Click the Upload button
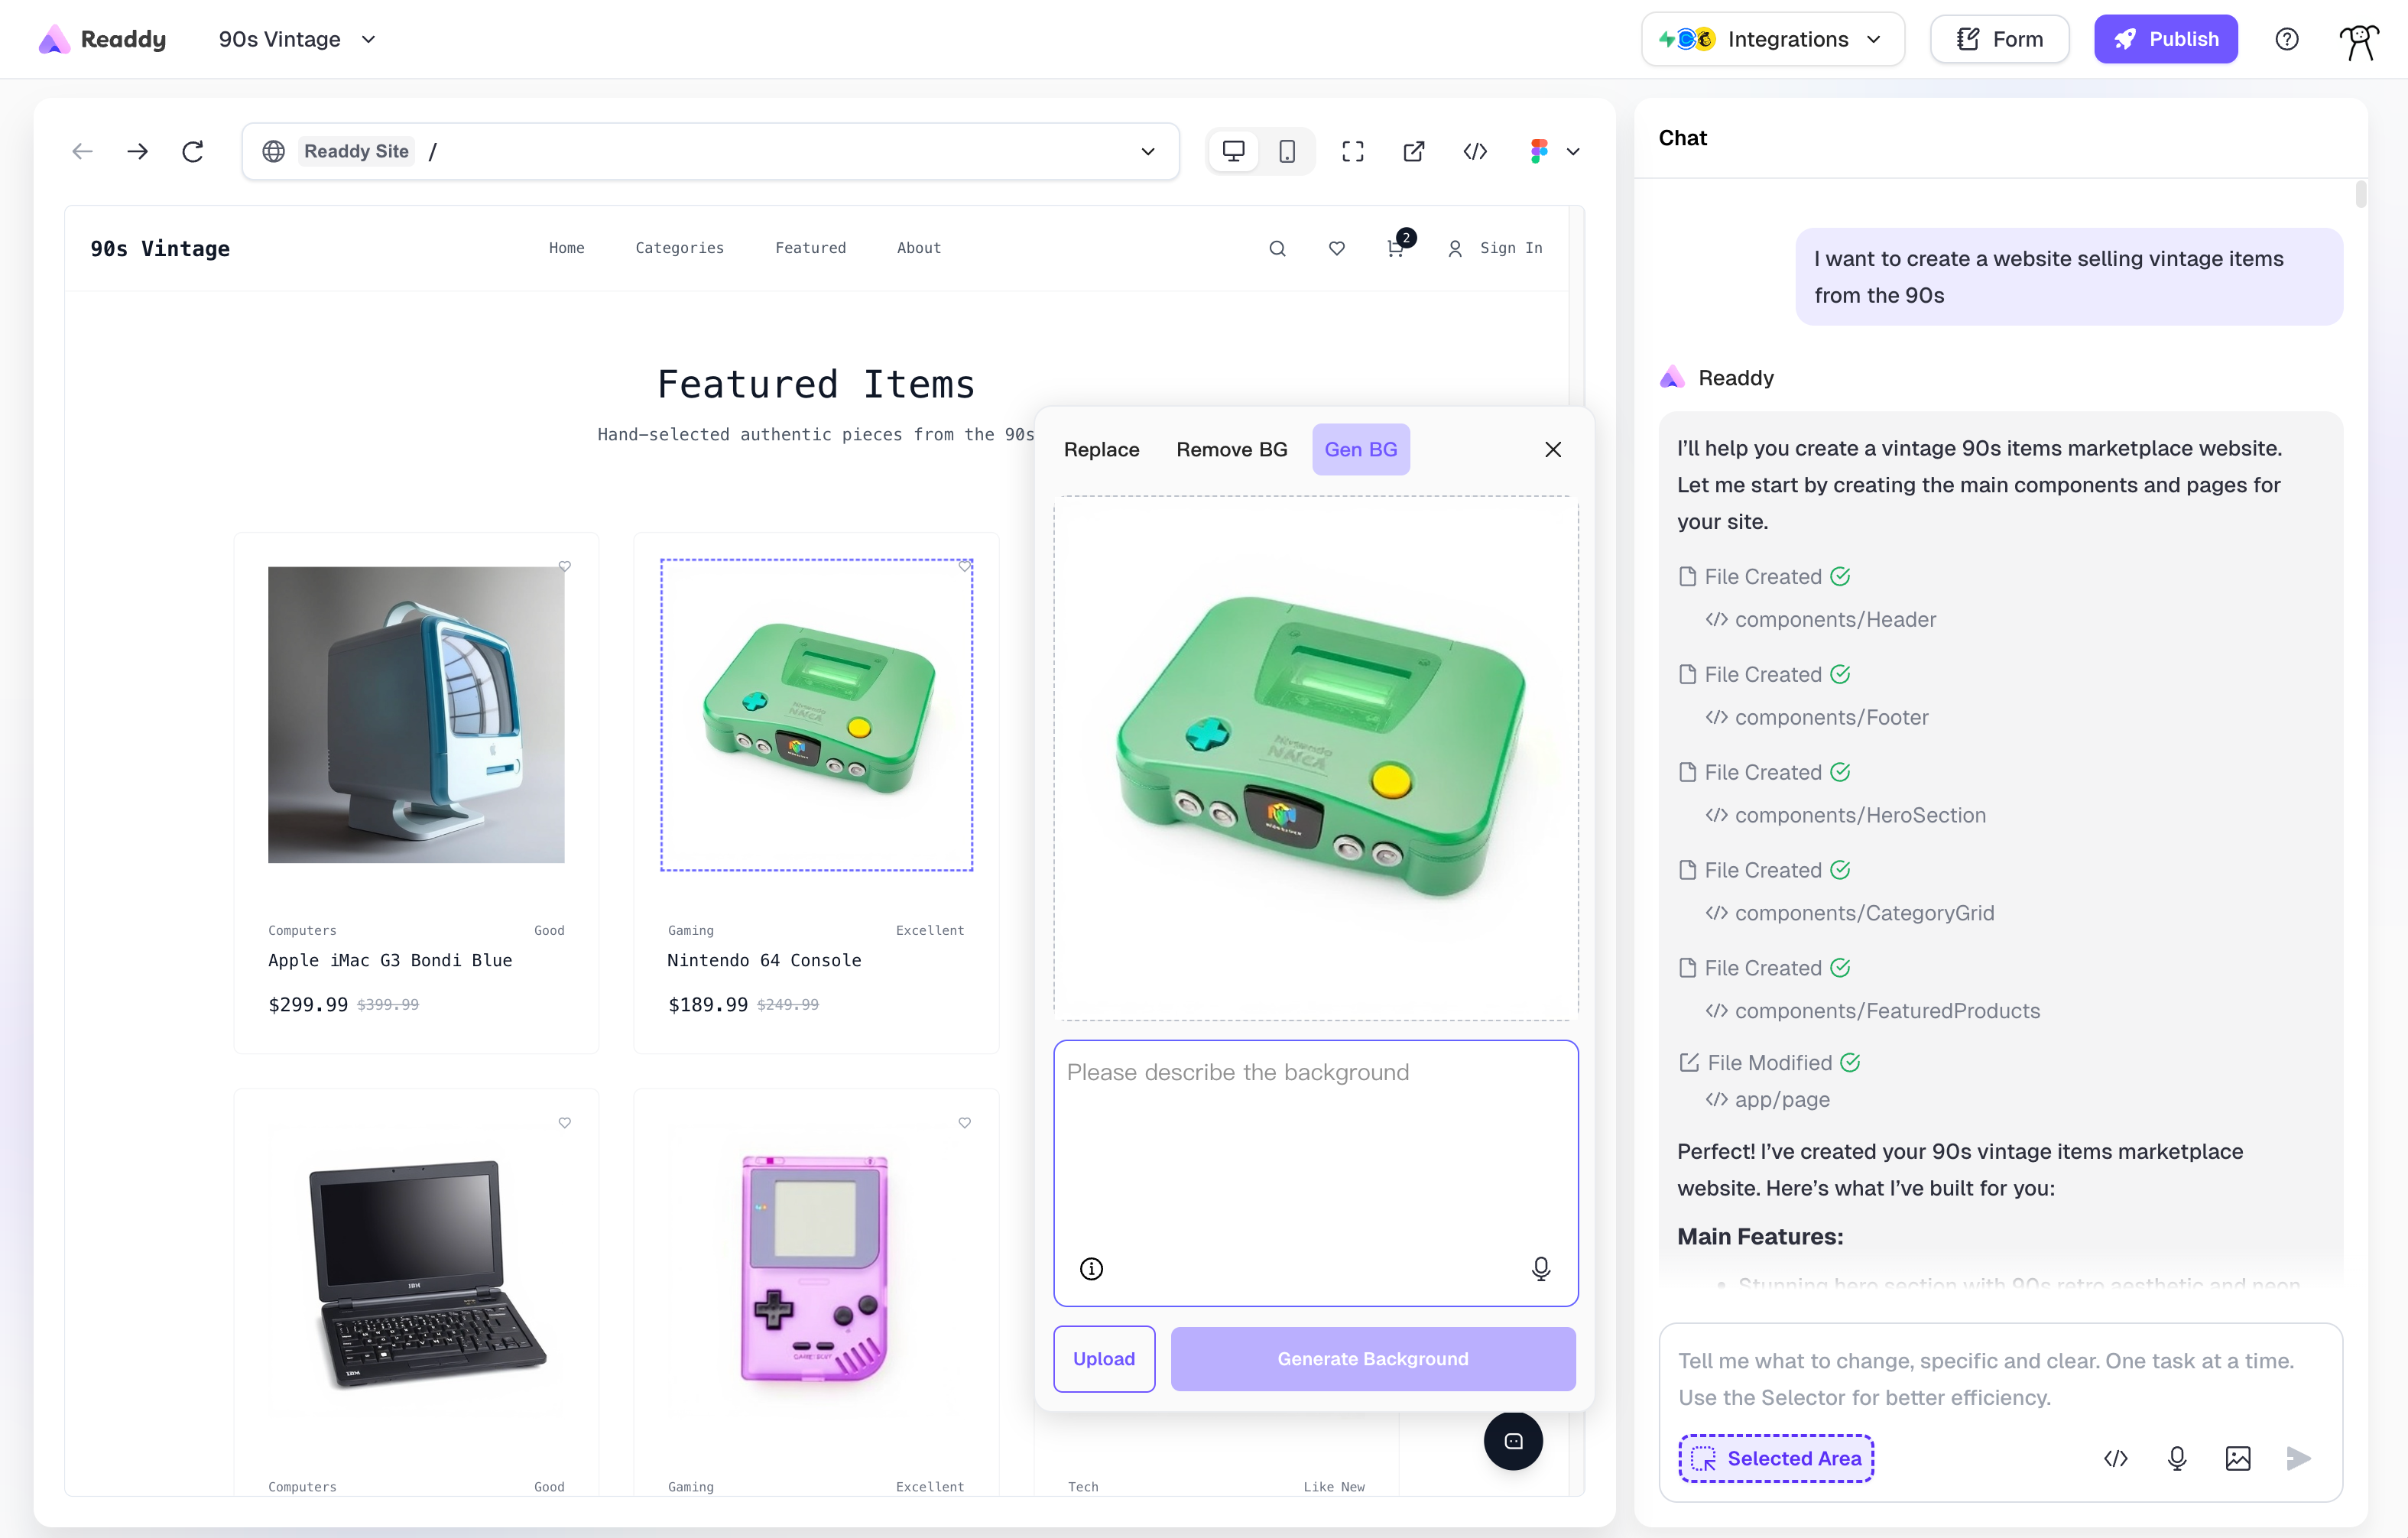The height and width of the screenshot is (1538, 2408). point(1103,1358)
